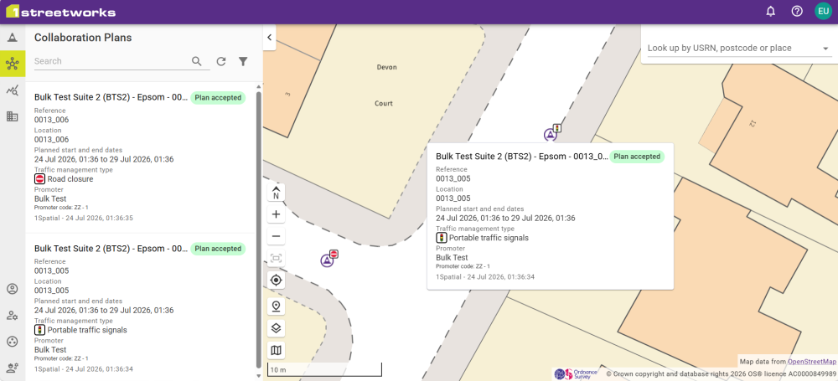The height and width of the screenshot is (381, 838).
Task: Open the notifications bell
Action: click(770, 11)
